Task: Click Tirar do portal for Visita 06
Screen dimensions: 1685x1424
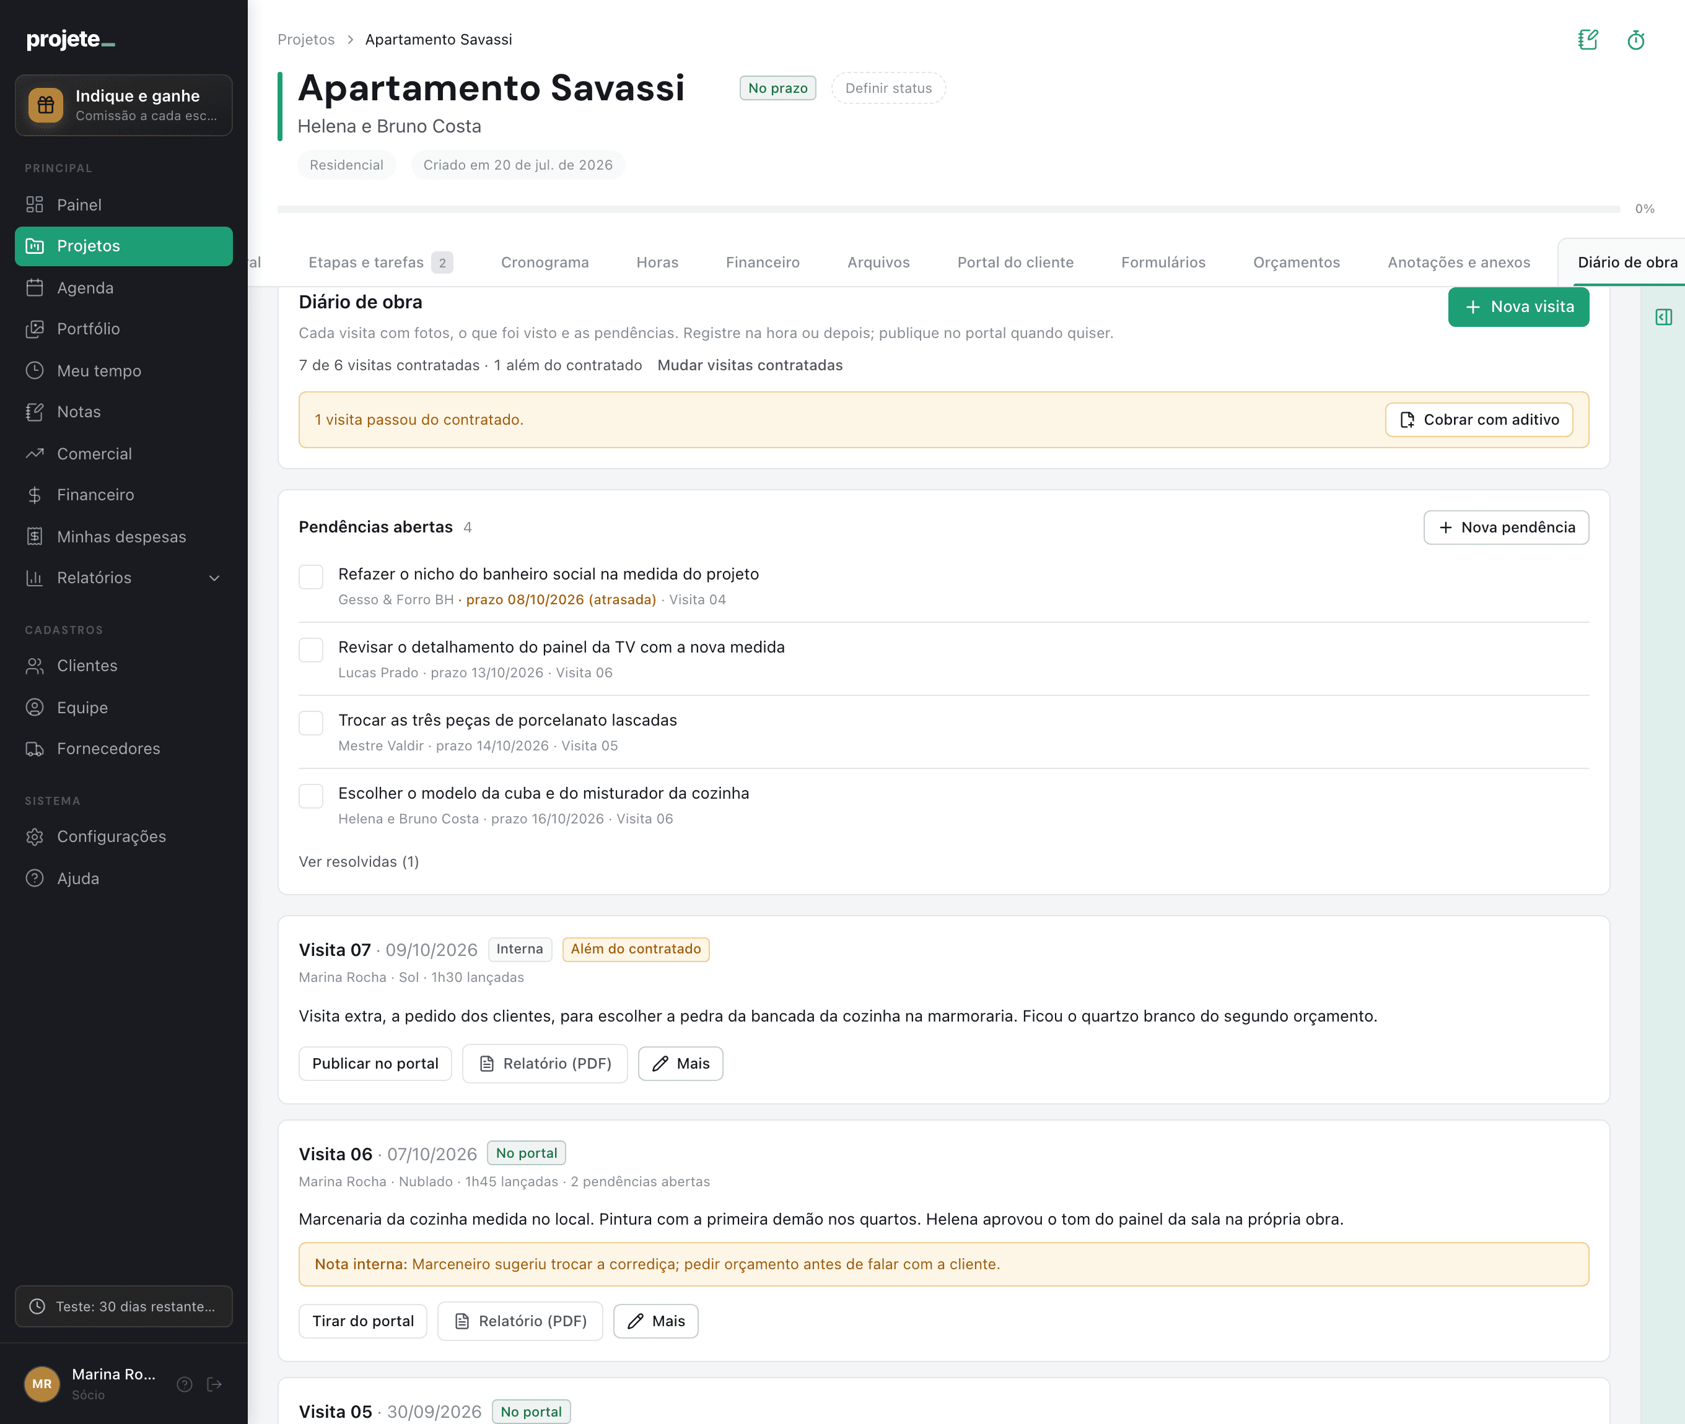Action: 362,1321
